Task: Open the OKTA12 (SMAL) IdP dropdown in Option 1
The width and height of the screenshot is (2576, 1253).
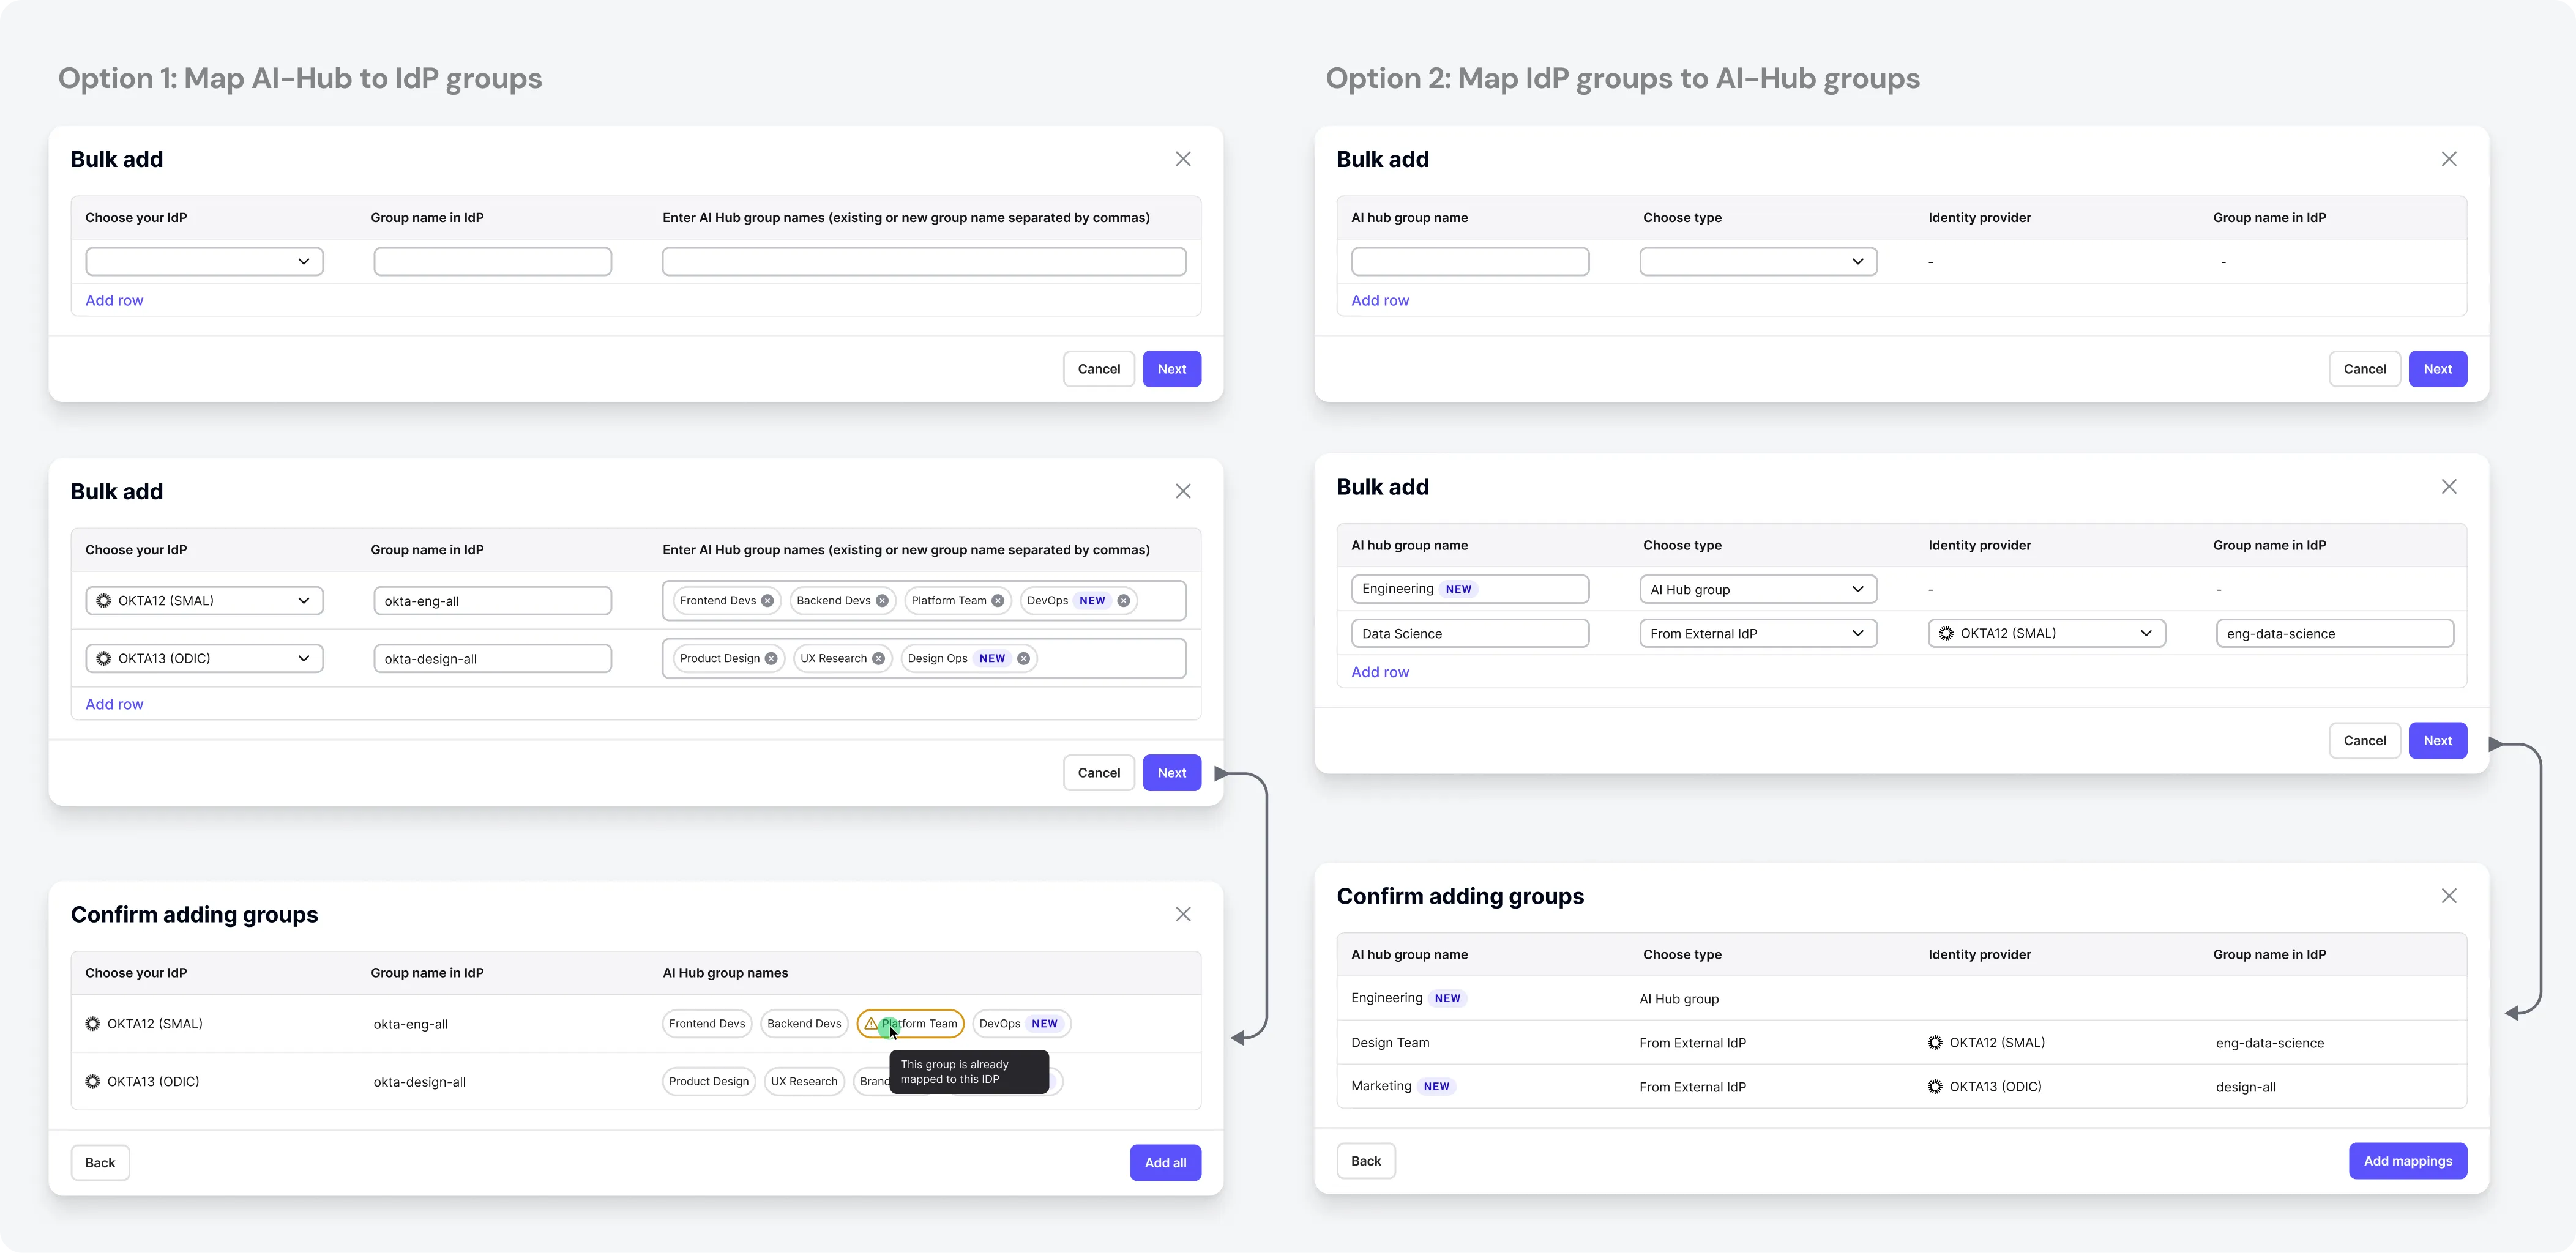Action: [204, 601]
